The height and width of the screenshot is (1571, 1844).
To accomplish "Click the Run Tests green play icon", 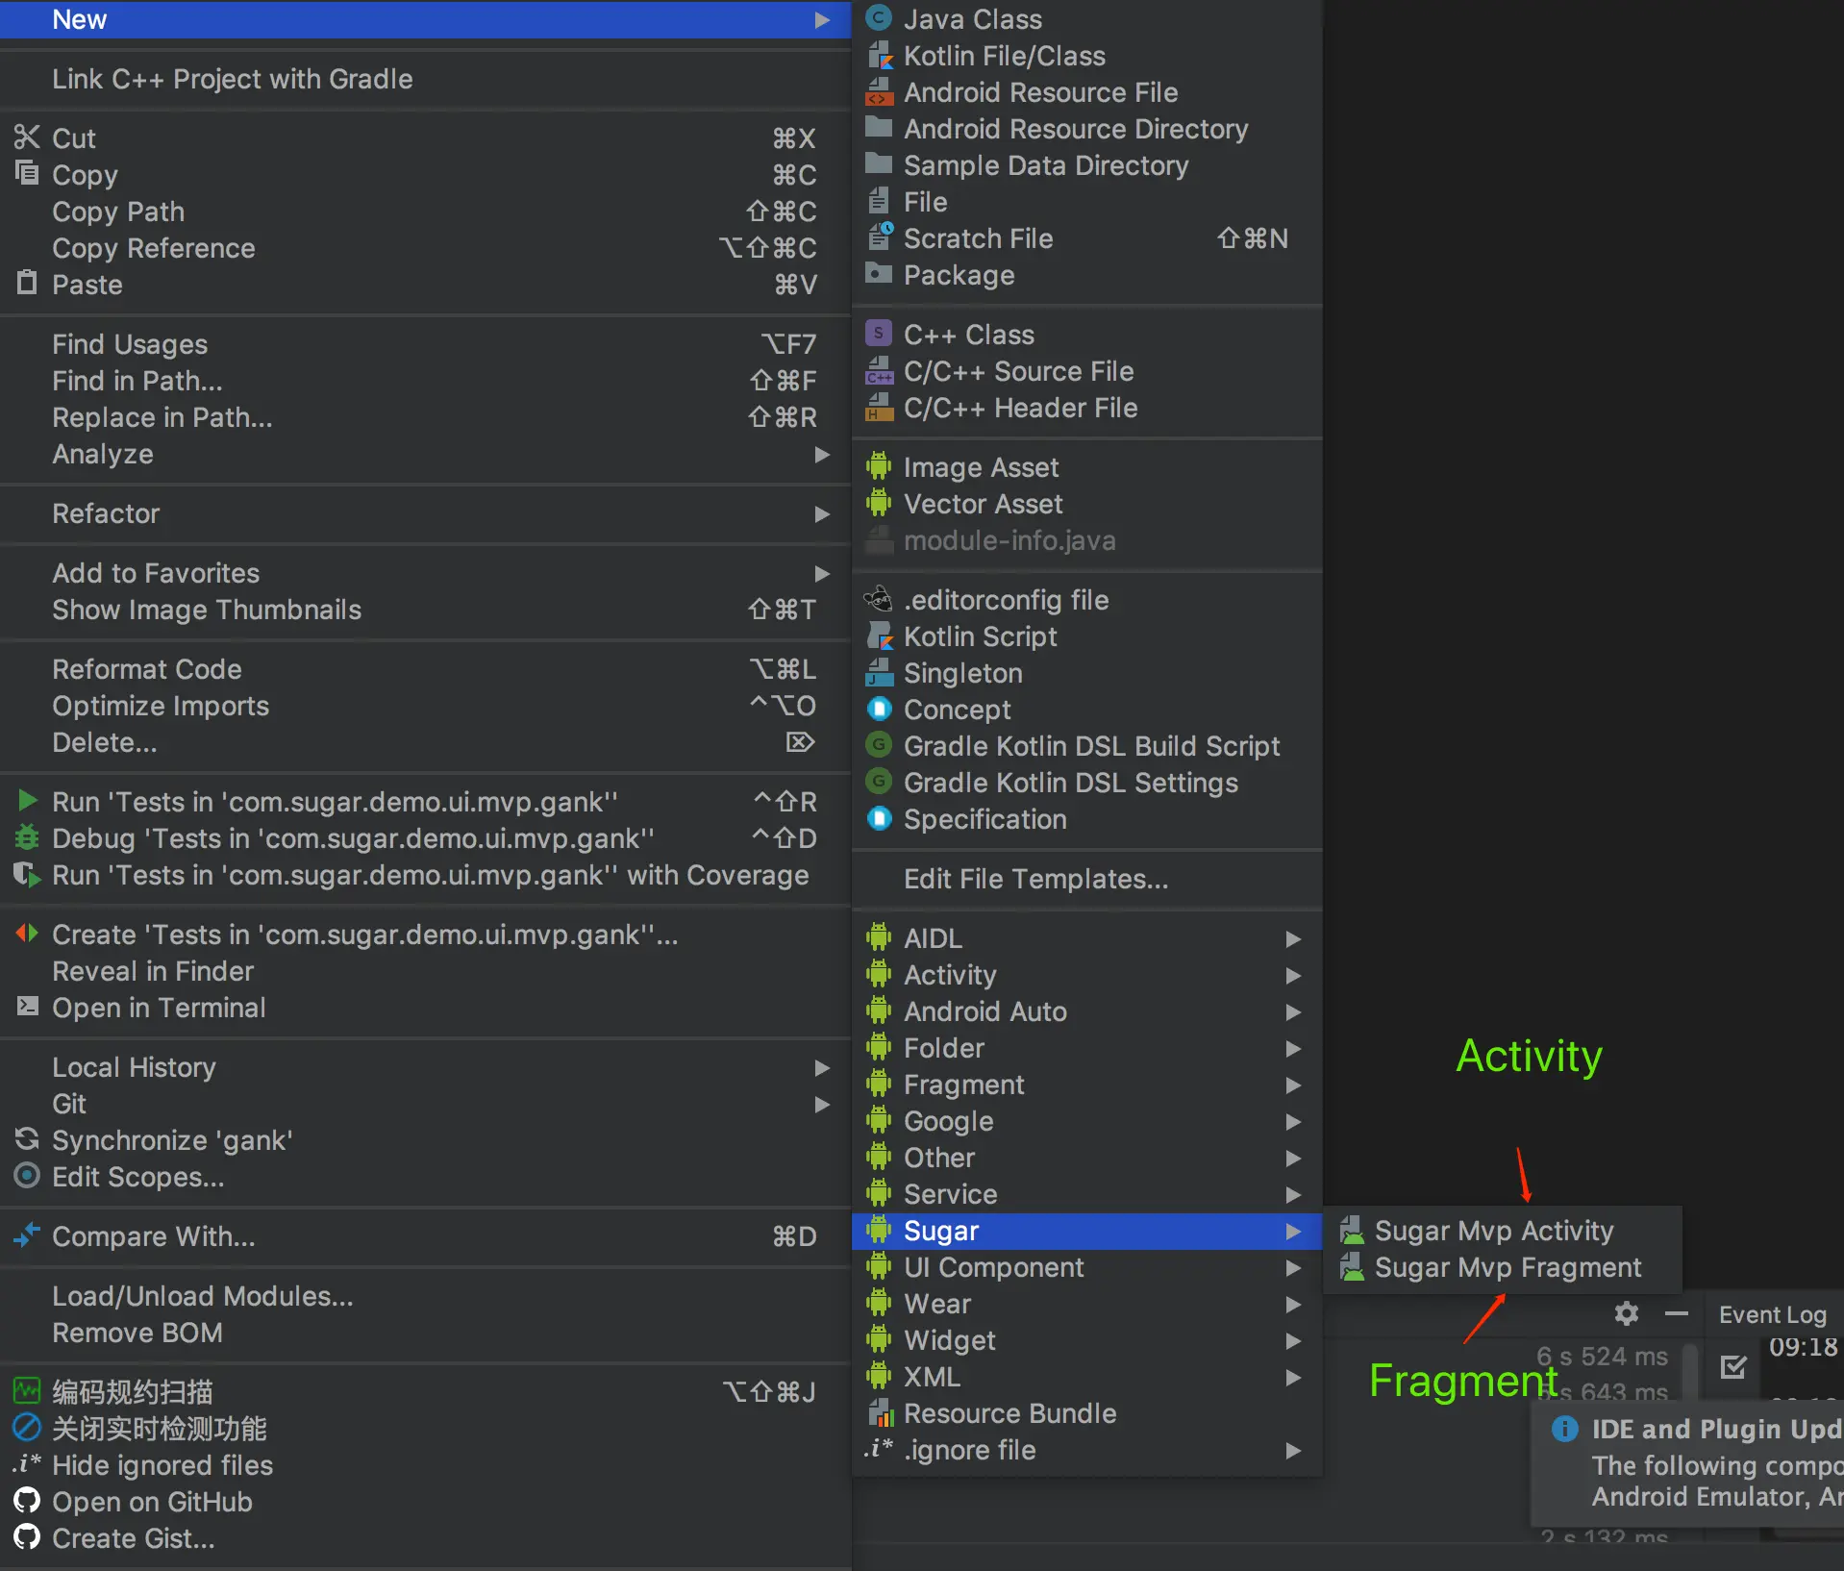I will pos(27,801).
